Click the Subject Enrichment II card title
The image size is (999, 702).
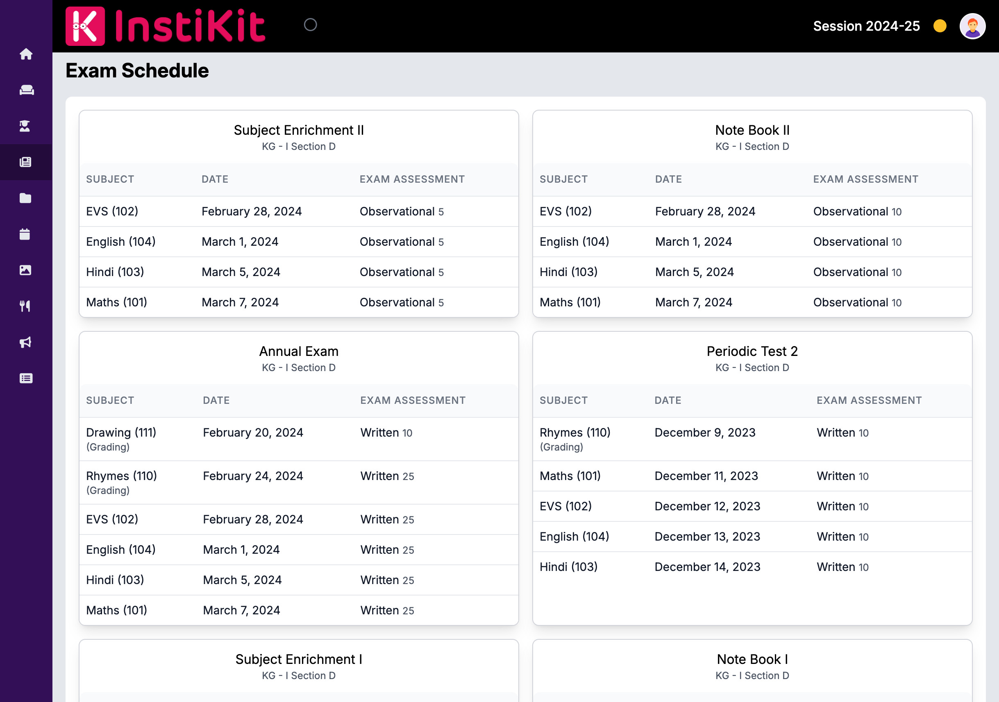click(299, 130)
